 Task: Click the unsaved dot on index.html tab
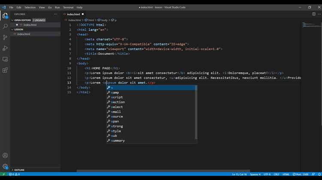(83, 14)
